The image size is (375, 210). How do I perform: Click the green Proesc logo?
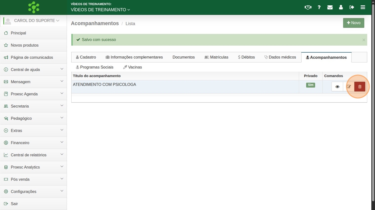(33, 7)
